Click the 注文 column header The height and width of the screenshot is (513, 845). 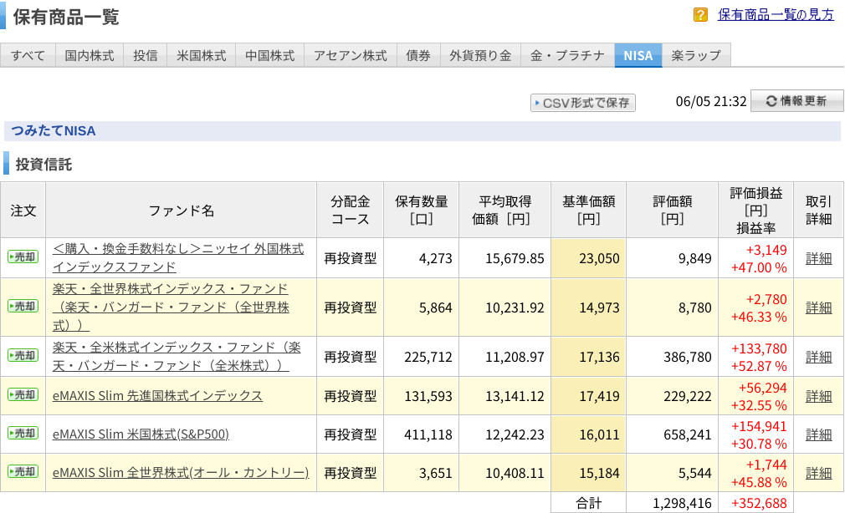click(x=23, y=211)
